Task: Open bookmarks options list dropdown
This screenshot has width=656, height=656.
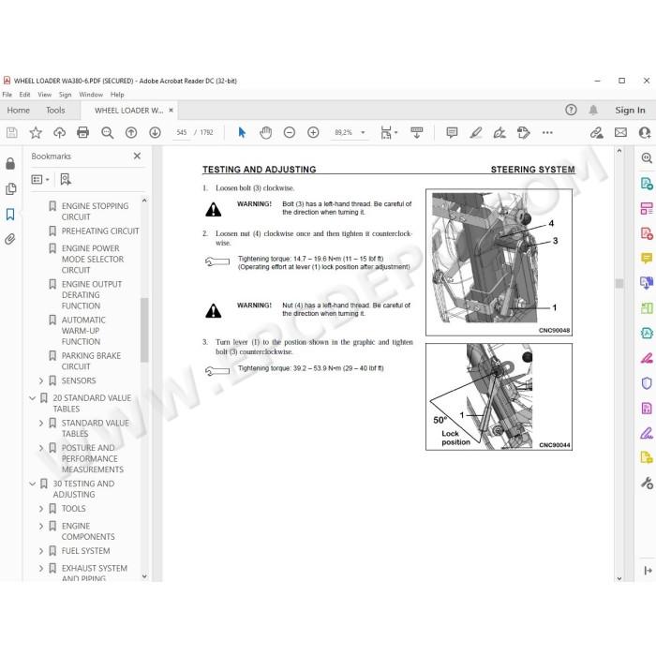Action: (x=40, y=180)
